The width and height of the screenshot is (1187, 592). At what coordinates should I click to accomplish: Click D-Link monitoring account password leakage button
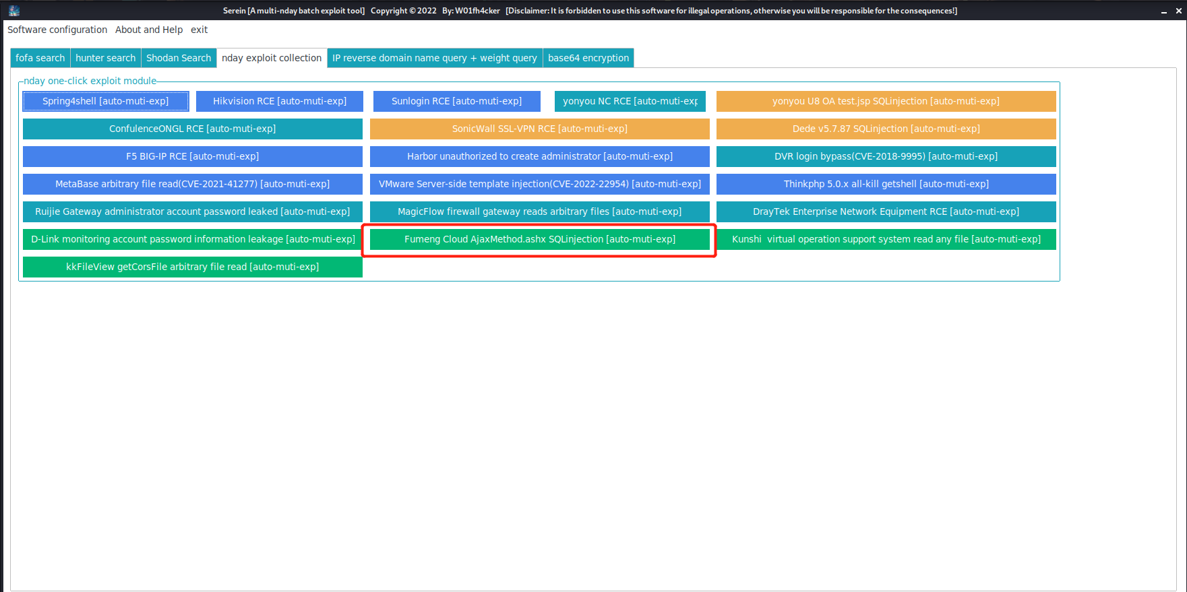click(193, 239)
